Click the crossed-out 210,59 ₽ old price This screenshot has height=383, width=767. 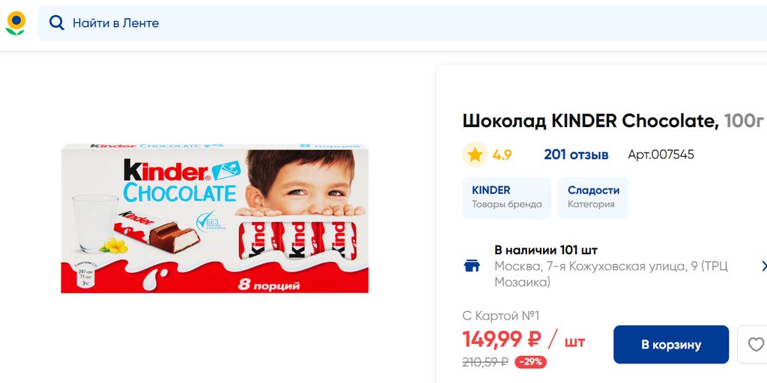pos(485,362)
